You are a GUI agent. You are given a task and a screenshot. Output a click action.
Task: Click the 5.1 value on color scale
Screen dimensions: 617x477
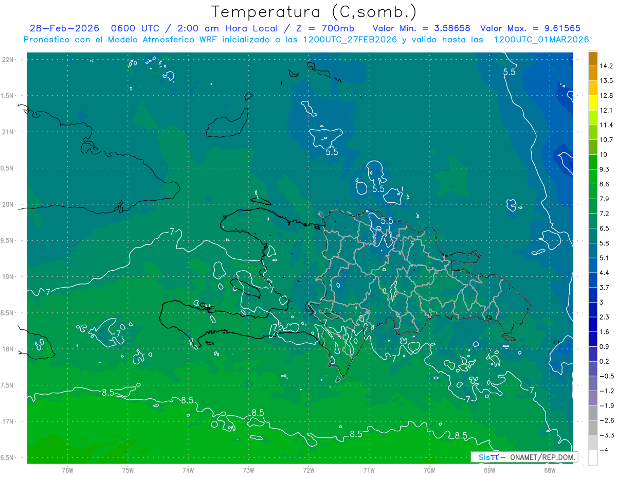coord(605,258)
